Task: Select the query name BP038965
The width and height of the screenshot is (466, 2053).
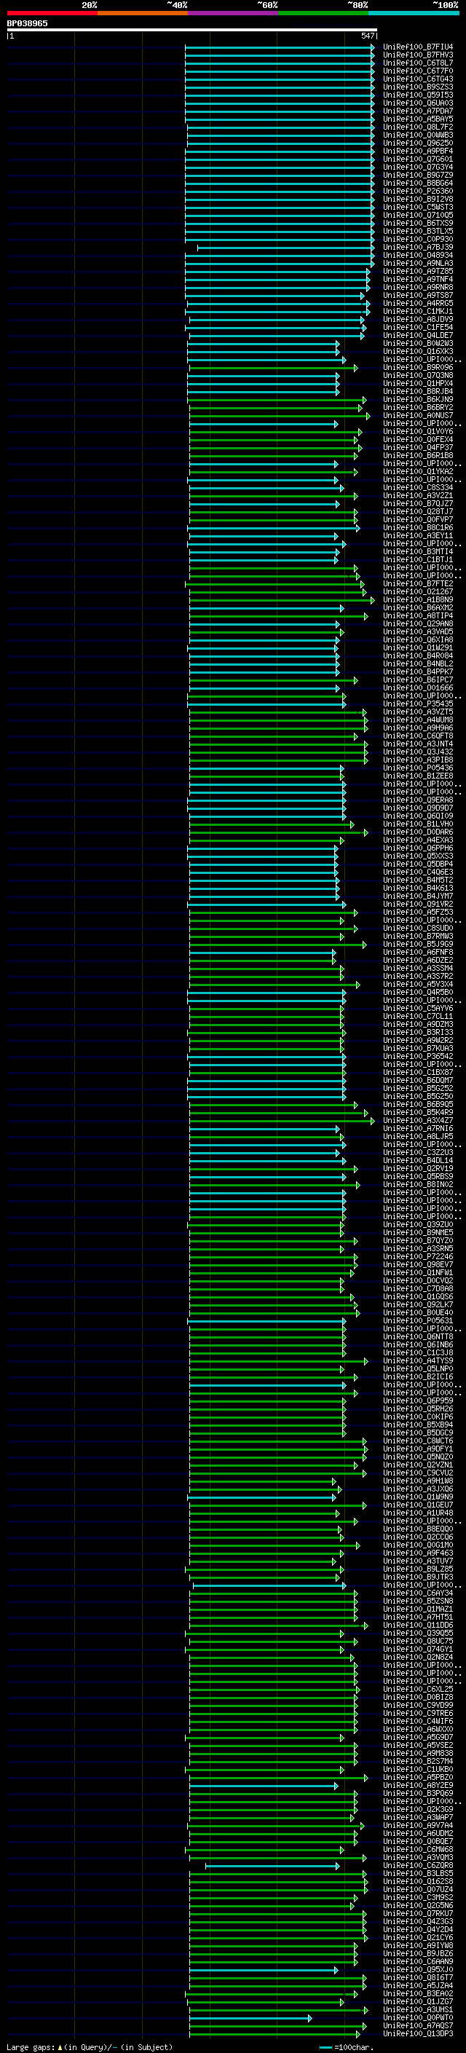Action: click(x=27, y=23)
